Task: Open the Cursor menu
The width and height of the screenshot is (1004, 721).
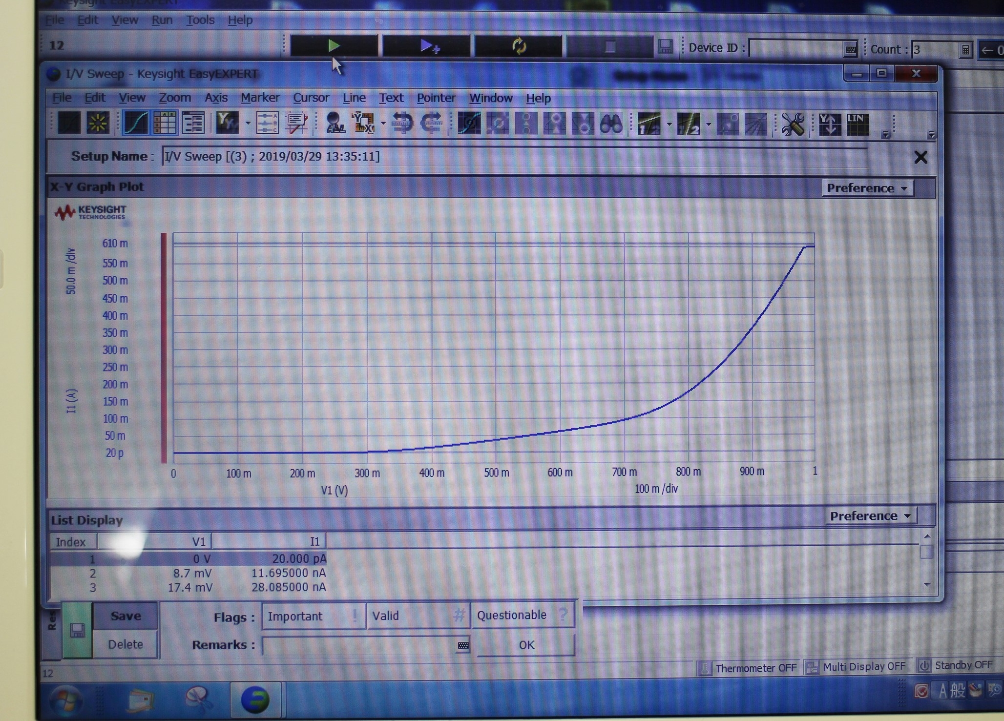Action: click(x=311, y=98)
